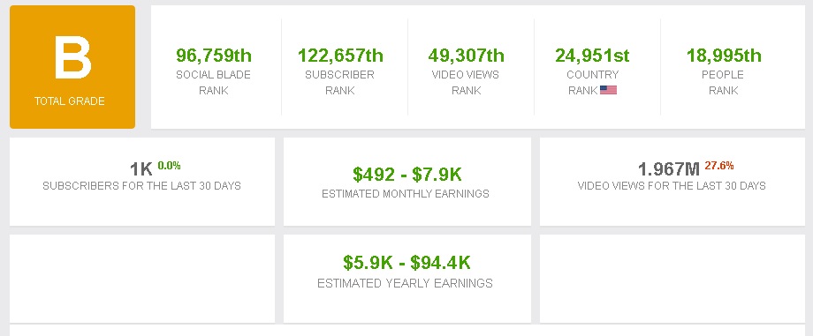Click the Estimated Monthly Earnings label
Image resolution: width=813 pixels, height=336 pixels.
point(406,194)
